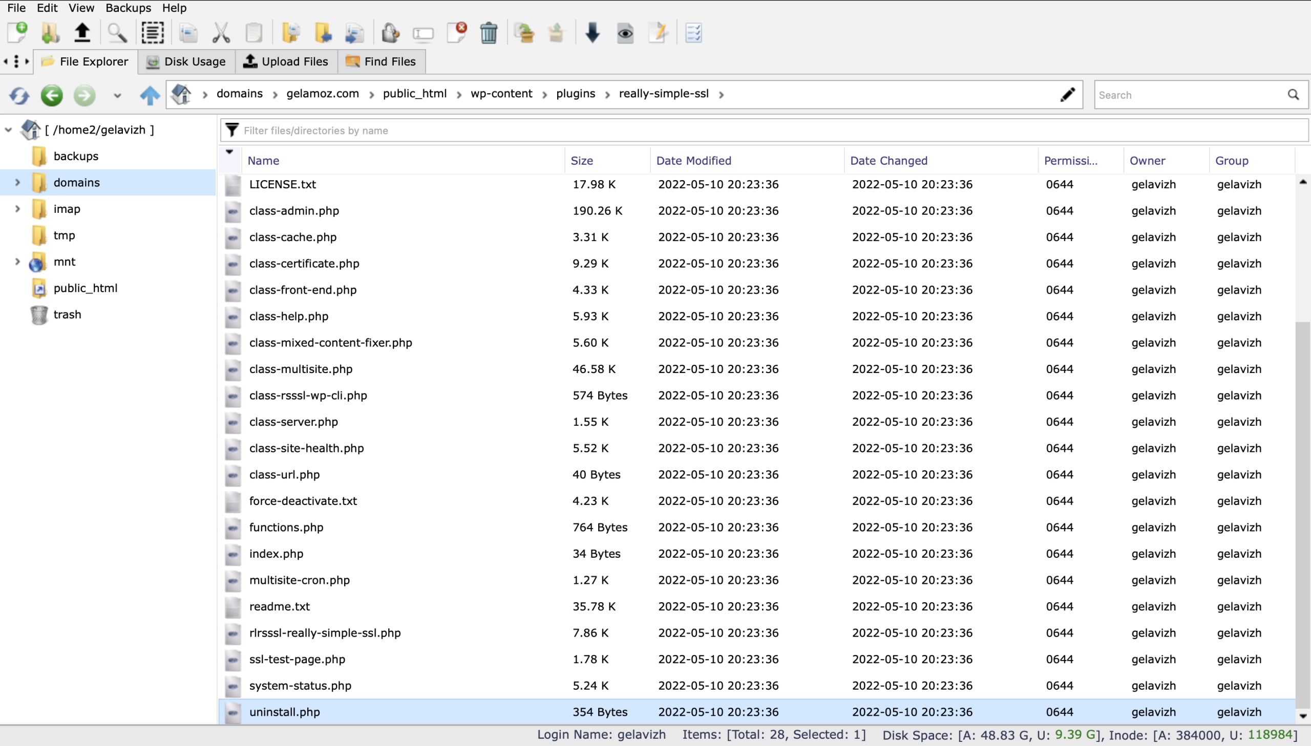Go up one directory with blue arrow

coord(150,95)
